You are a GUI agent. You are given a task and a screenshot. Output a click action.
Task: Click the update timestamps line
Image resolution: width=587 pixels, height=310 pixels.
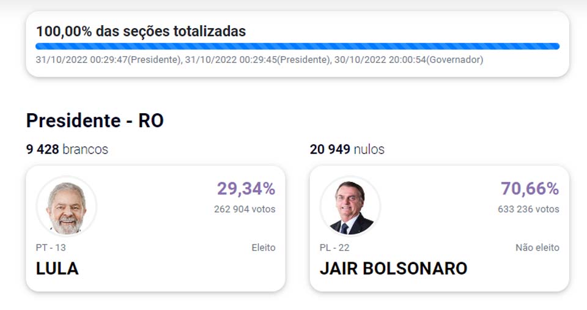[x=259, y=60]
